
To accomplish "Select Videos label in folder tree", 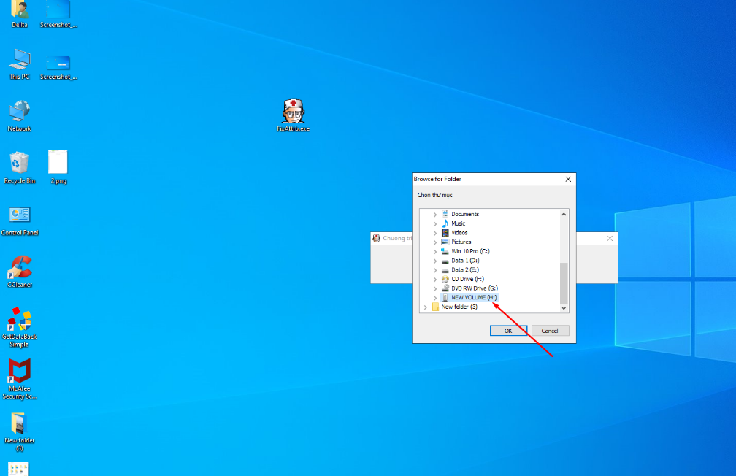I will (459, 233).
